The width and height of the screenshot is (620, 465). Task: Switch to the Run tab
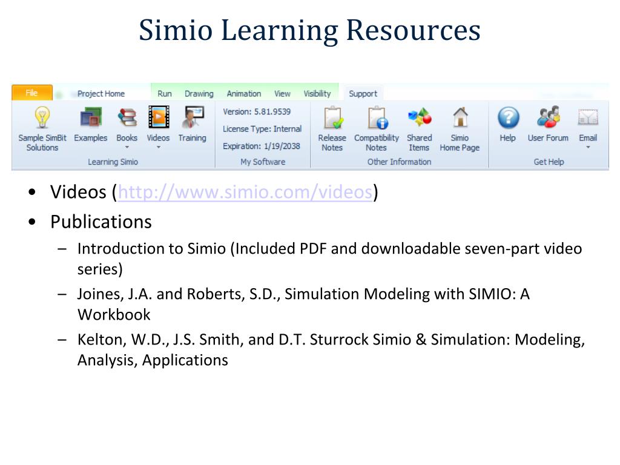[165, 94]
